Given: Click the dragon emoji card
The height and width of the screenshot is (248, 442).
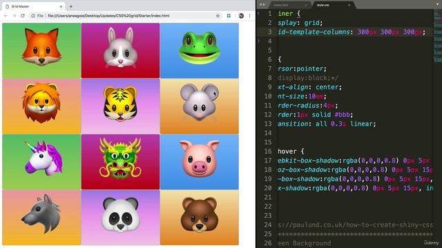Looking at the screenshot, I should click(120, 162).
